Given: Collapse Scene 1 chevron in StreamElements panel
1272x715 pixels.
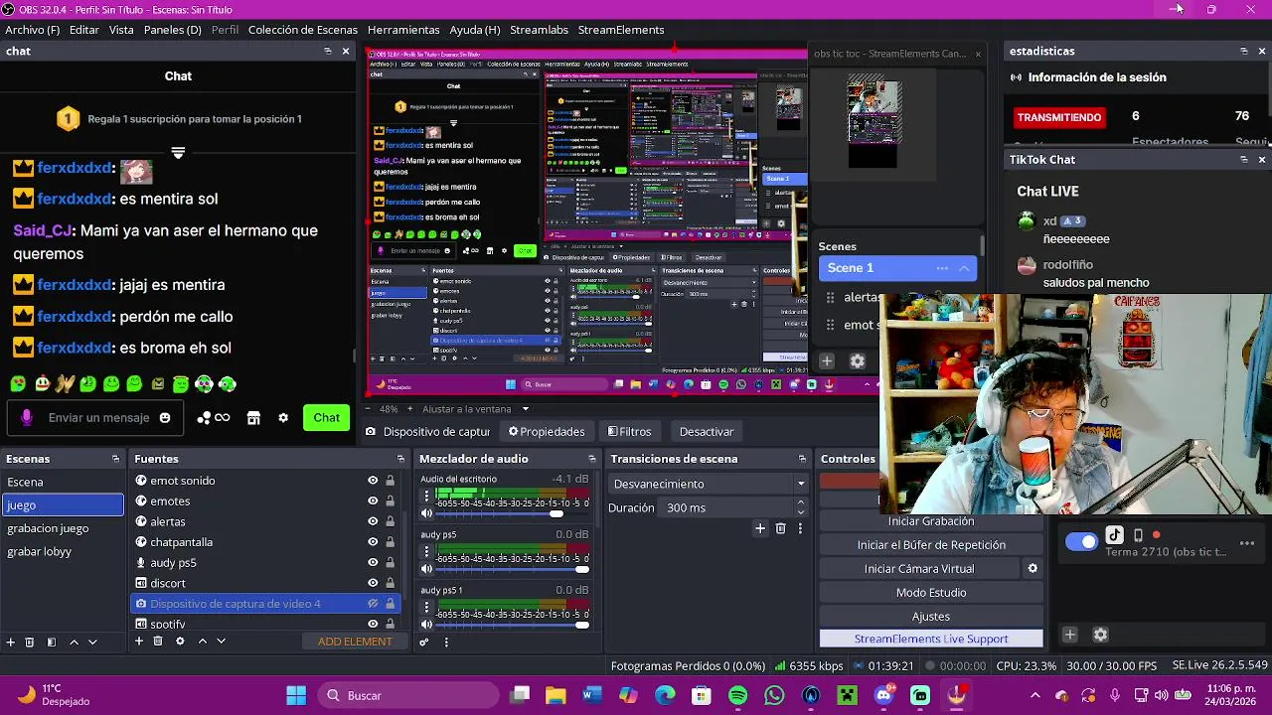Looking at the screenshot, I should click(964, 268).
